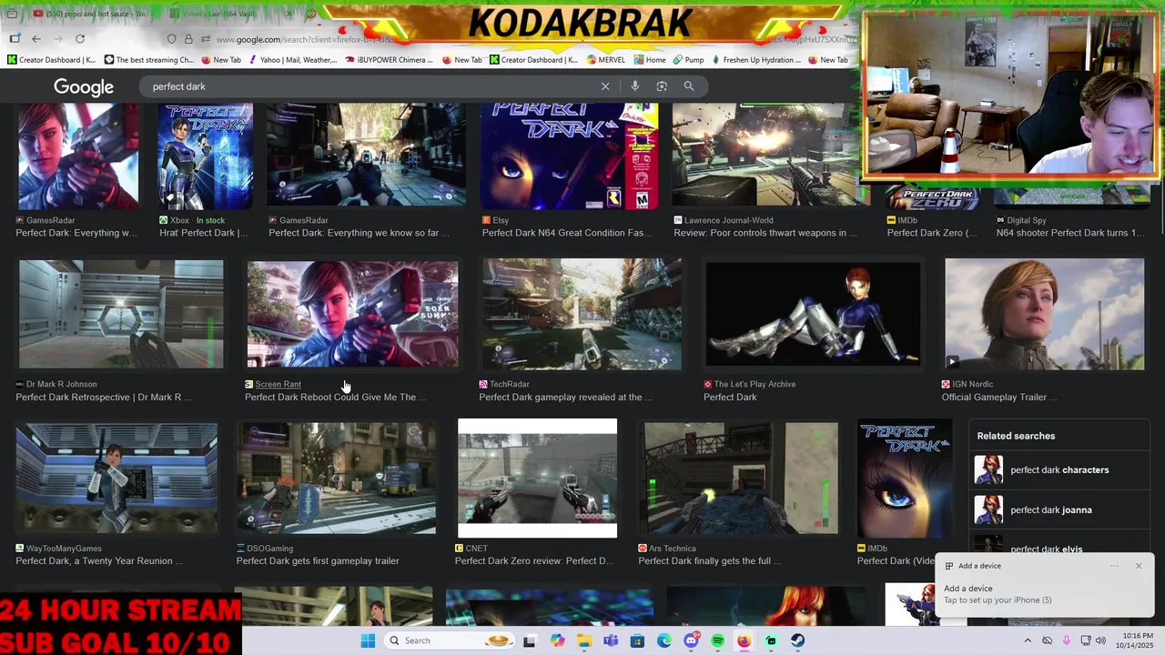Open Microsoft Teams on the taskbar
Image resolution: width=1165 pixels, height=655 pixels.
click(611, 640)
